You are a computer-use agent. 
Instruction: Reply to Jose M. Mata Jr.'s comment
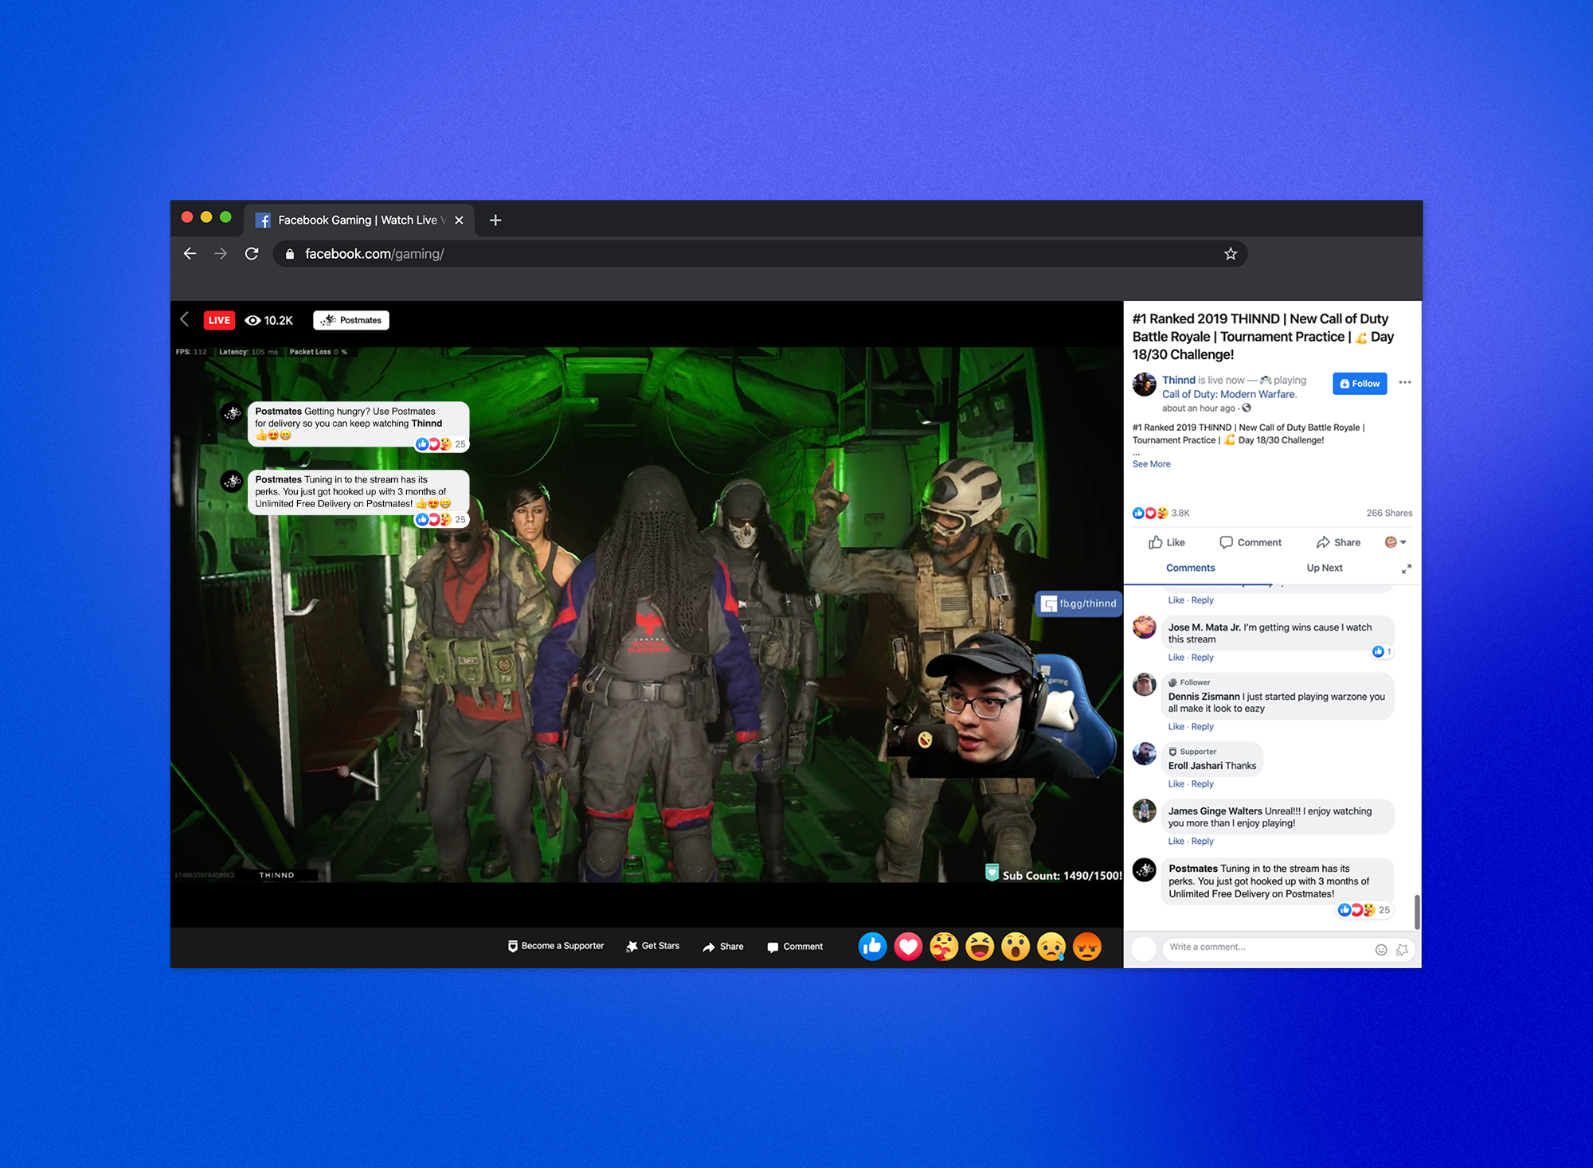[x=1202, y=657]
